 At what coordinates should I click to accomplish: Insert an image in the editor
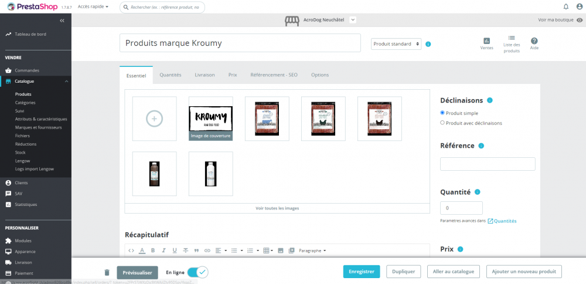pyautogui.click(x=281, y=251)
